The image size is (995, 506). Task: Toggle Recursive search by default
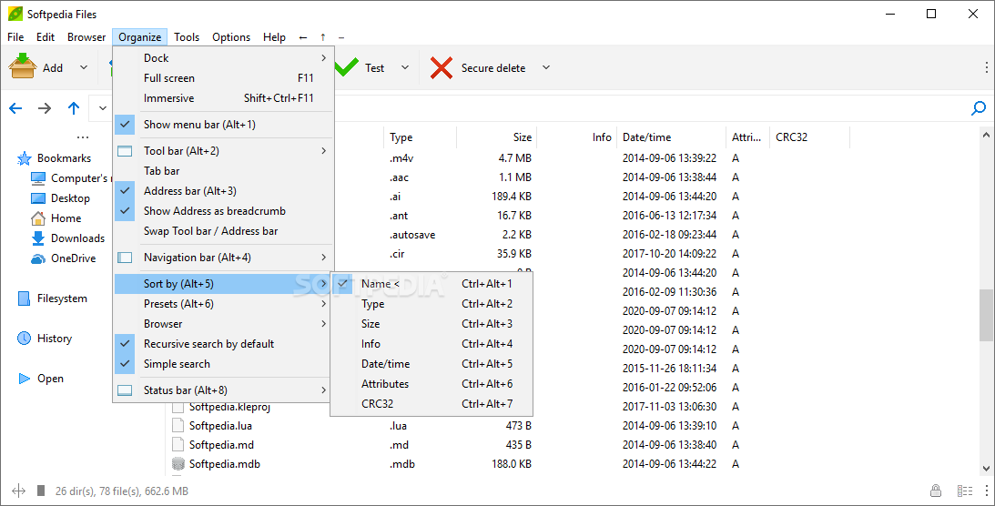pyautogui.click(x=223, y=344)
